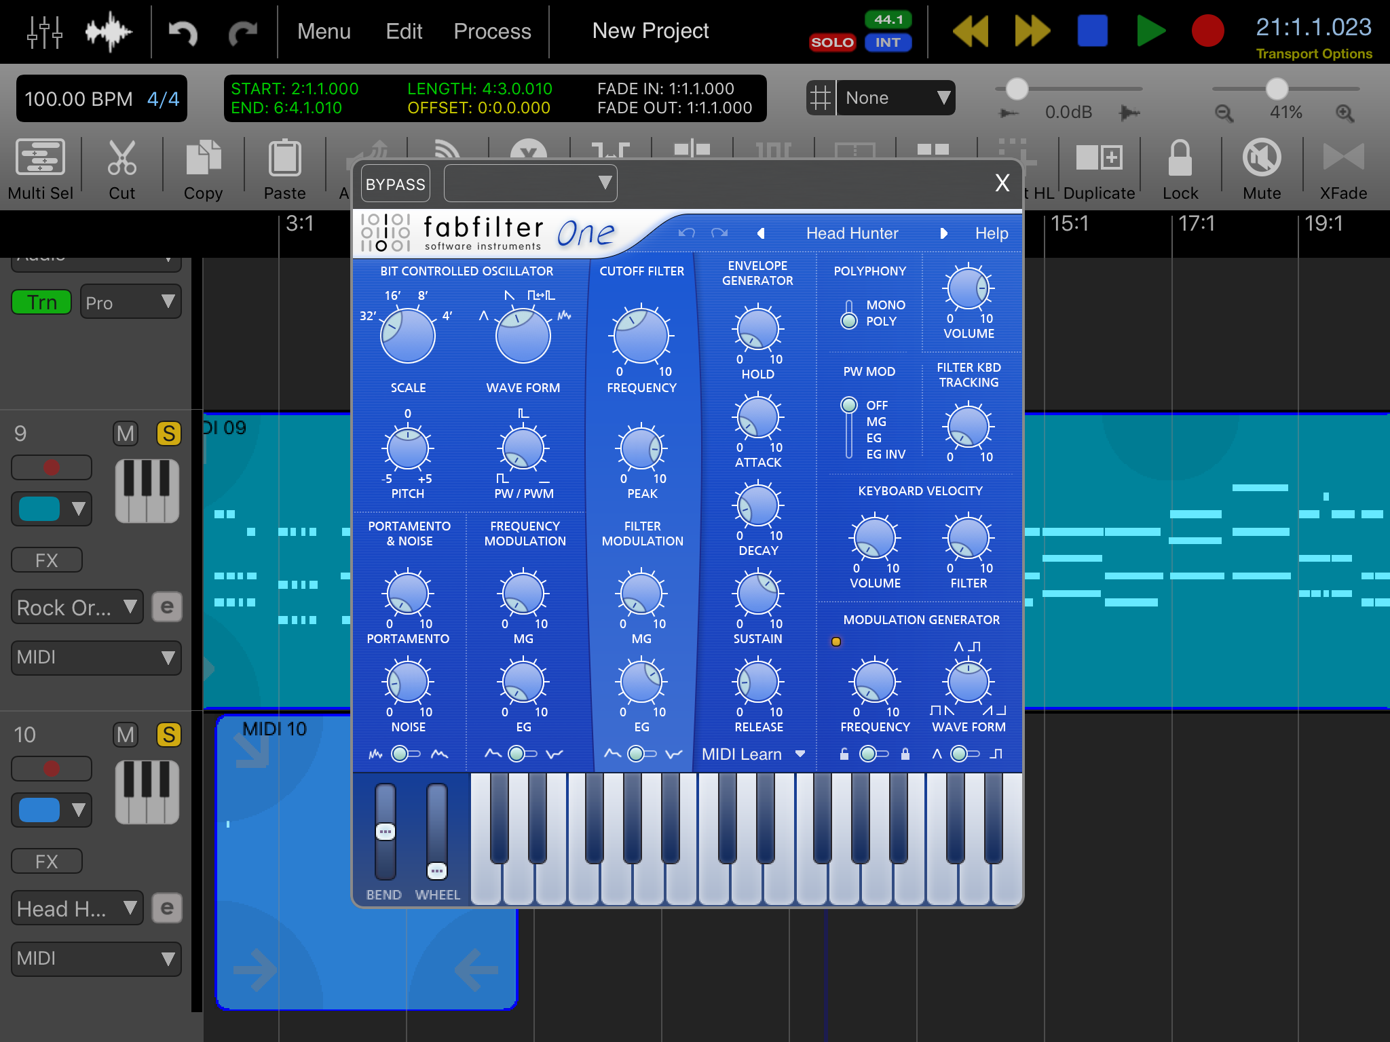This screenshot has width=1390, height=1042.
Task: Toggle the snap grid icon
Action: 821,98
